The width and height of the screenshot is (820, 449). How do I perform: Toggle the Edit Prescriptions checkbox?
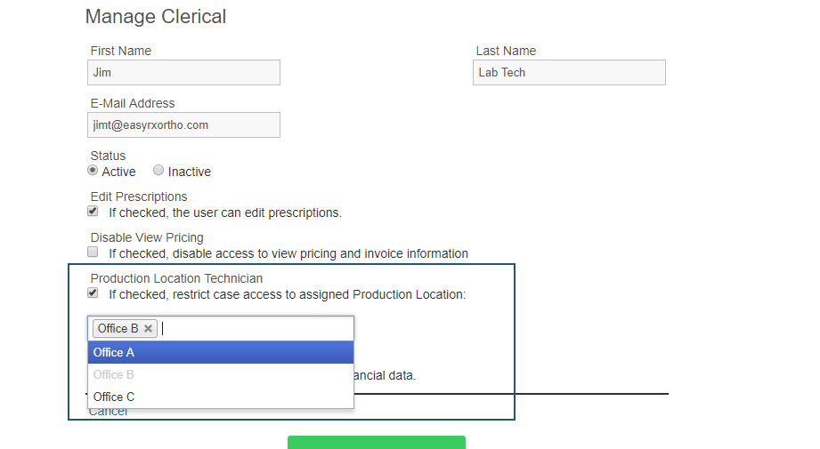coord(93,212)
